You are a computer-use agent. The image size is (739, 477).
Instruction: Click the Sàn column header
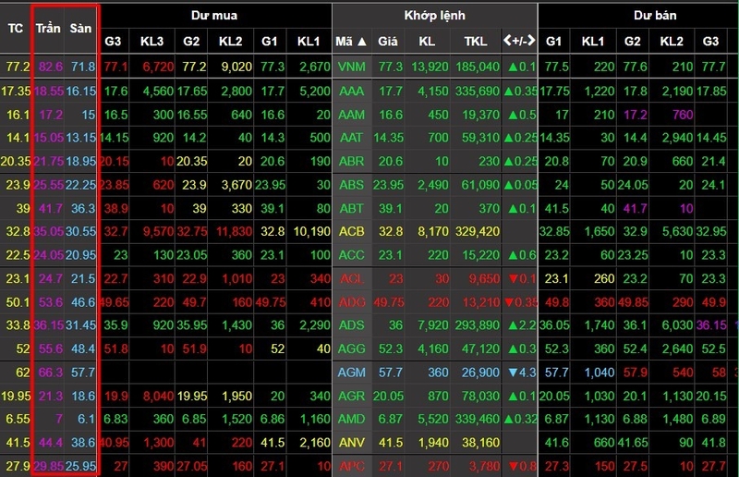(80, 29)
